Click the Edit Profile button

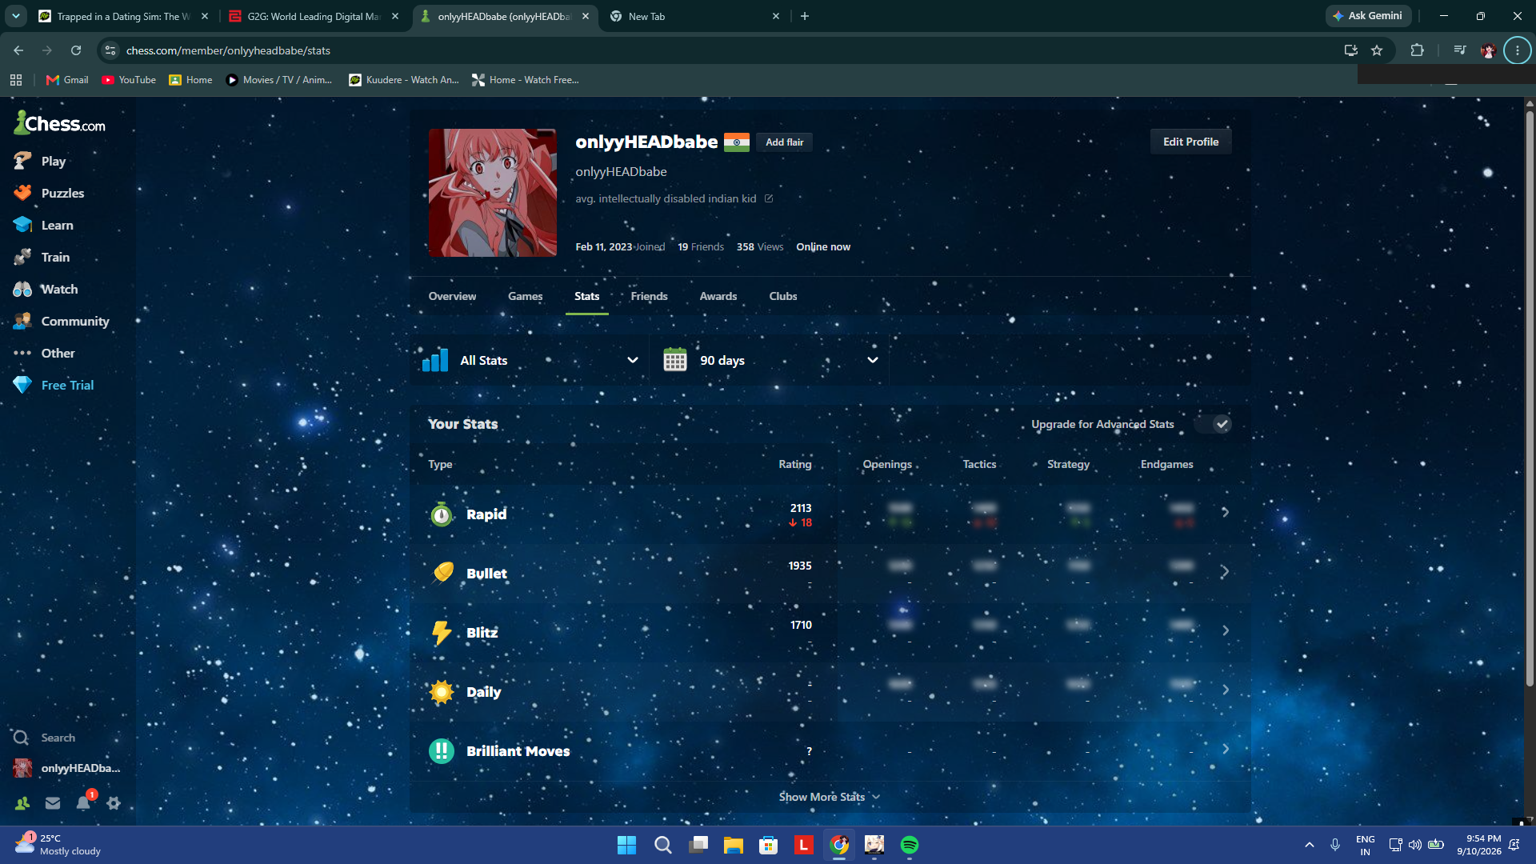pyautogui.click(x=1190, y=142)
